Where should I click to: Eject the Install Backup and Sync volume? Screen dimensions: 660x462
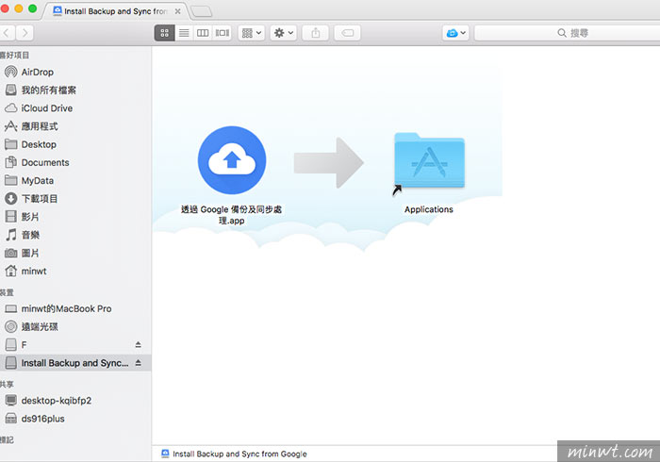pos(138,363)
